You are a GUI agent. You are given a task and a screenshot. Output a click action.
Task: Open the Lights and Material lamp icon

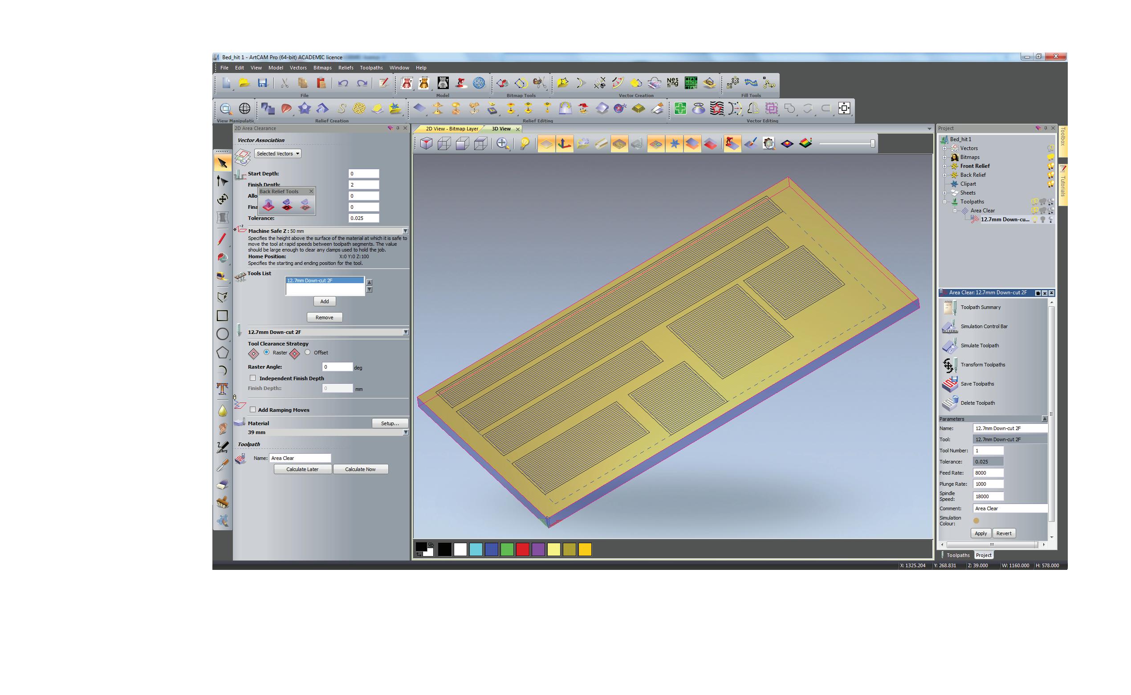coord(460,83)
